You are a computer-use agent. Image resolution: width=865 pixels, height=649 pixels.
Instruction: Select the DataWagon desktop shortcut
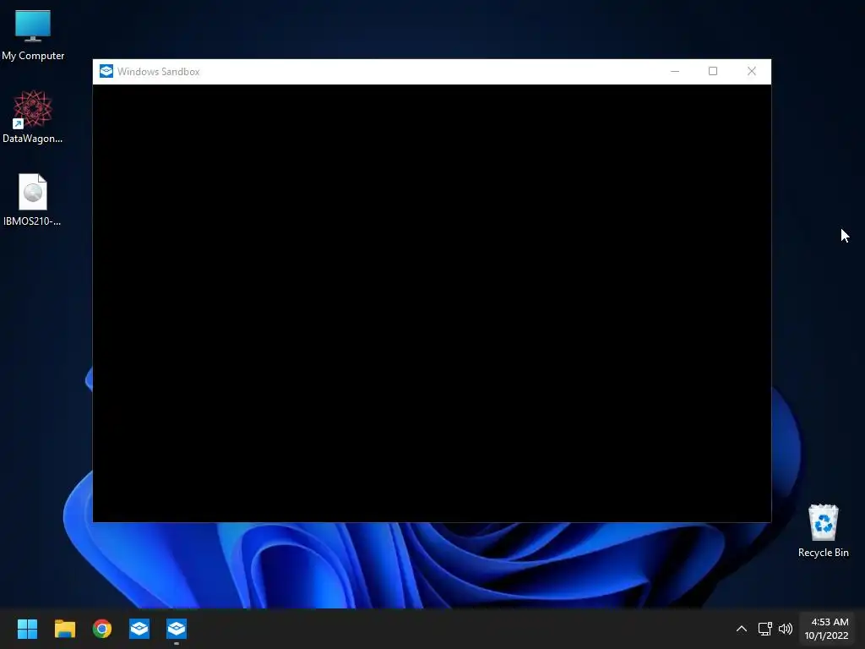point(33,117)
